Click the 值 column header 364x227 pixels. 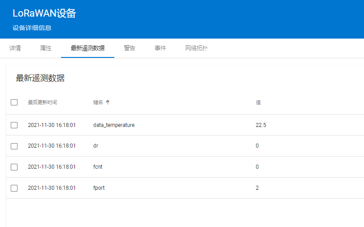[258, 102]
